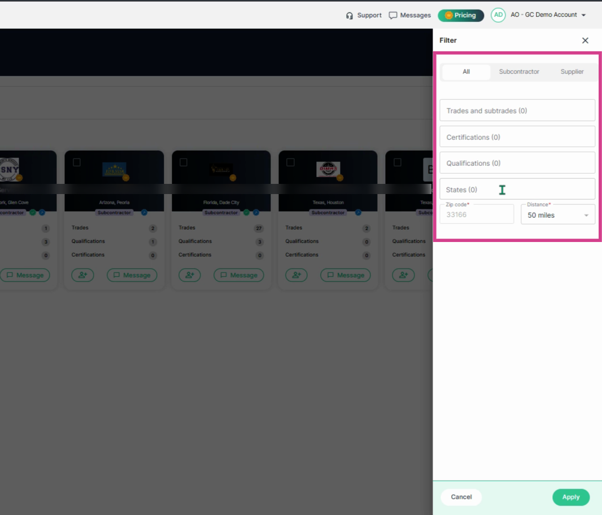The height and width of the screenshot is (515, 602).
Task: Click Cancel in the Filter panel
Action: pos(461,497)
